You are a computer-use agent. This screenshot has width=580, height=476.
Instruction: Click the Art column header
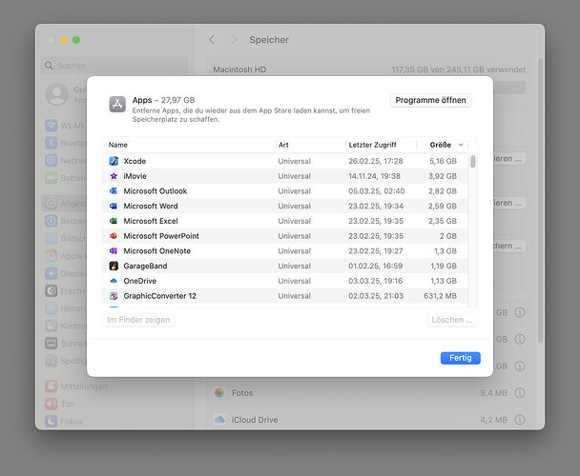click(x=283, y=145)
